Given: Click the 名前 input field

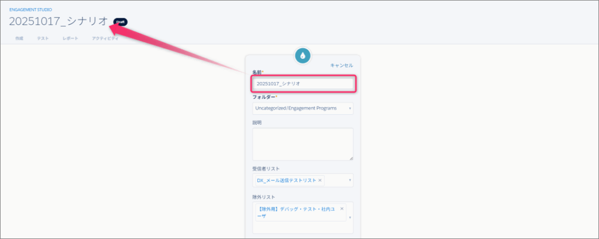Looking at the screenshot, I should [302, 84].
